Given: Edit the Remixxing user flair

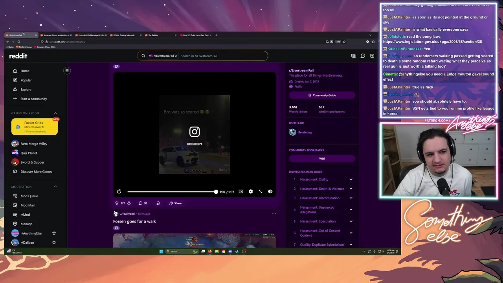Looking at the screenshot, I should point(305,132).
